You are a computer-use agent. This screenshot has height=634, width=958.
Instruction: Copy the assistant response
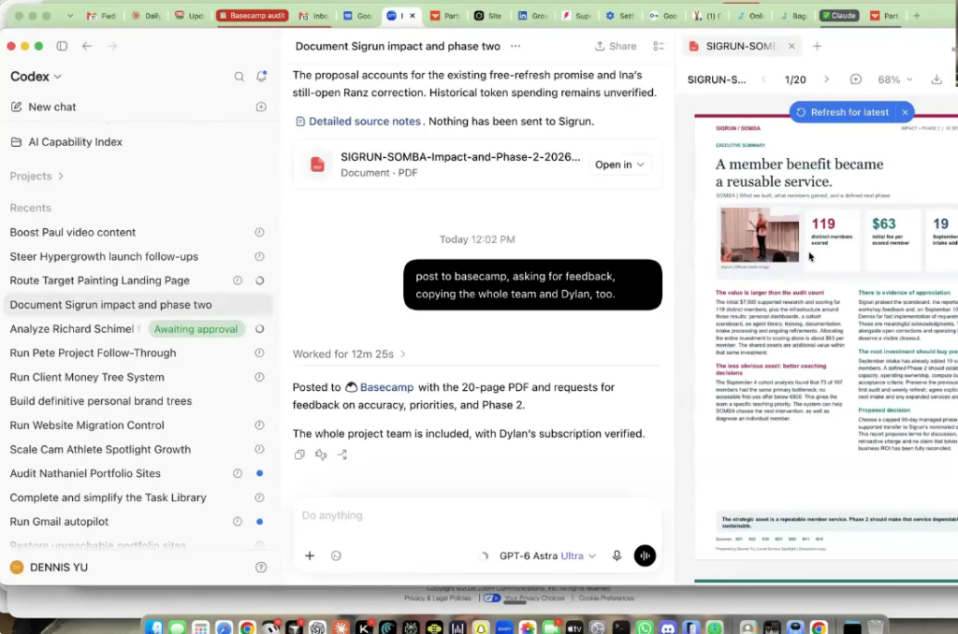point(299,454)
